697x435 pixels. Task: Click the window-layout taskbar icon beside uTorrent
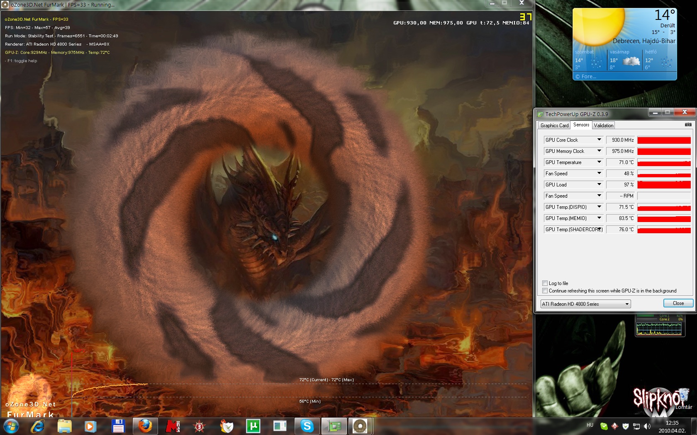[280, 426]
